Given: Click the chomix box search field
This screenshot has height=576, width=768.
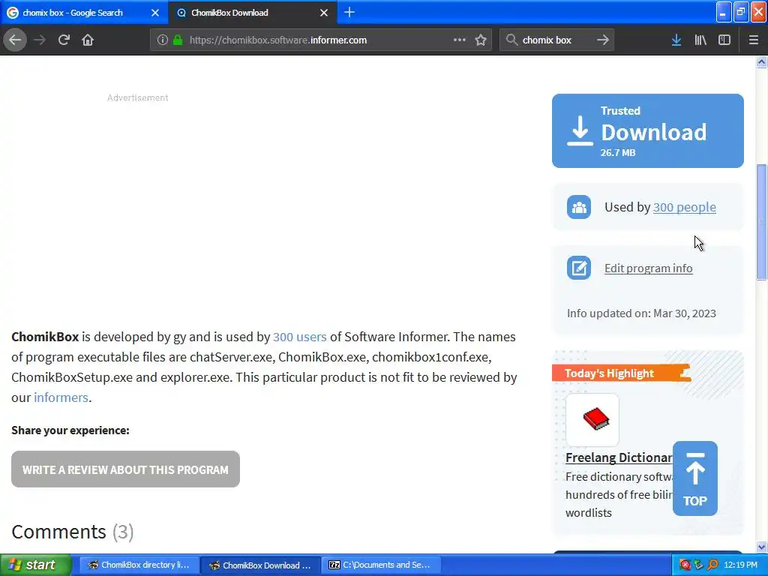Looking at the screenshot, I should coord(556,40).
